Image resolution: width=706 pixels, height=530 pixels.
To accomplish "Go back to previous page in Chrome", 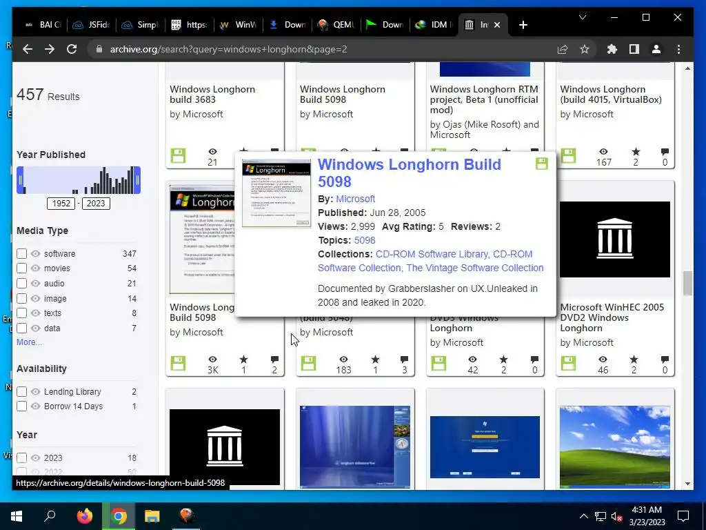I will coord(28,49).
